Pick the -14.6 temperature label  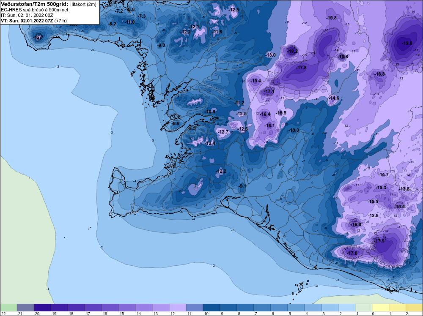coord(334,98)
